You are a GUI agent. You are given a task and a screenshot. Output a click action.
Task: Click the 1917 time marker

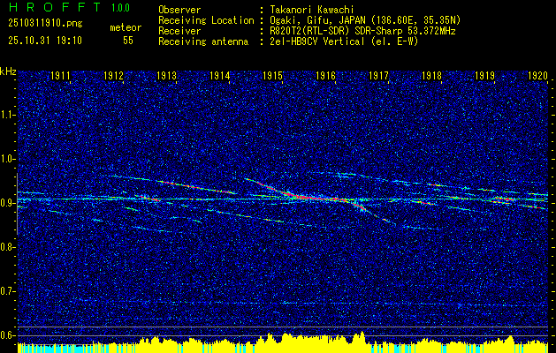point(378,75)
